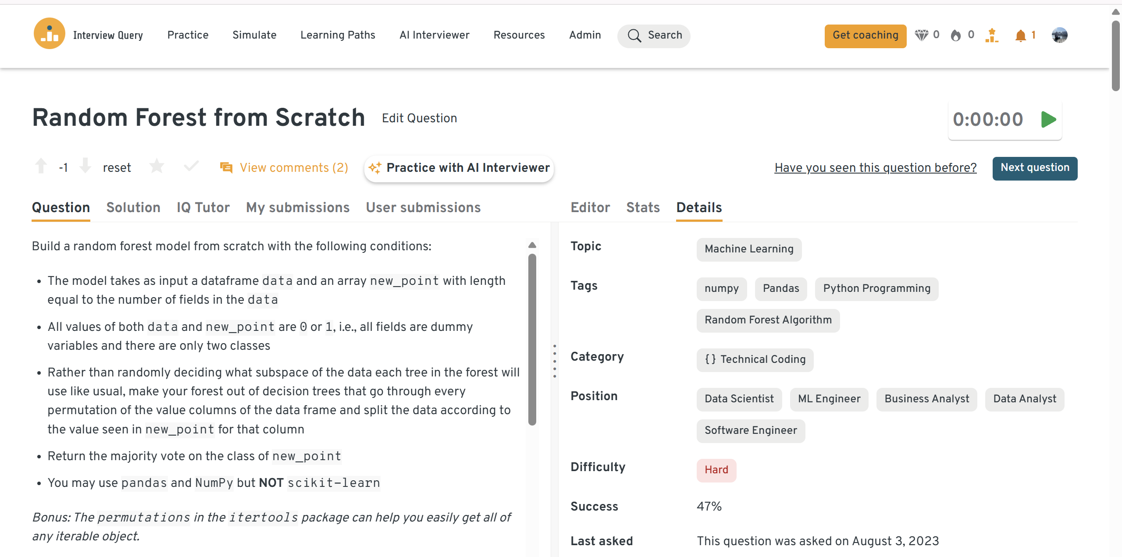The width and height of the screenshot is (1122, 557).
Task: Open the Resources navigation menu
Action: tap(519, 35)
